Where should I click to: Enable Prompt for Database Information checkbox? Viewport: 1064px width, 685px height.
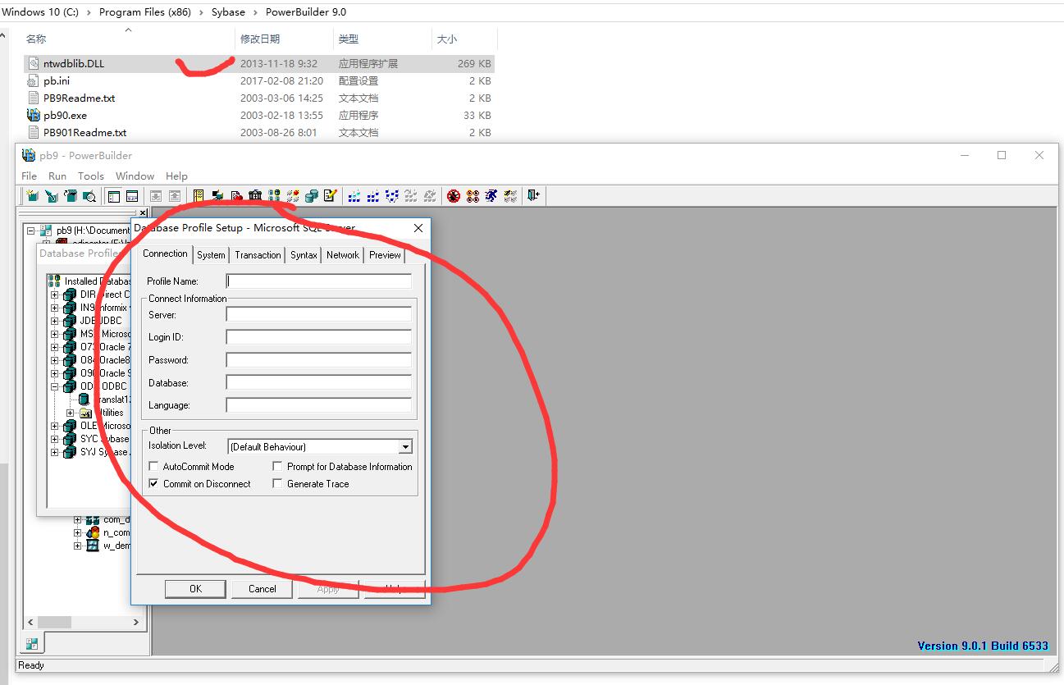click(277, 467)
